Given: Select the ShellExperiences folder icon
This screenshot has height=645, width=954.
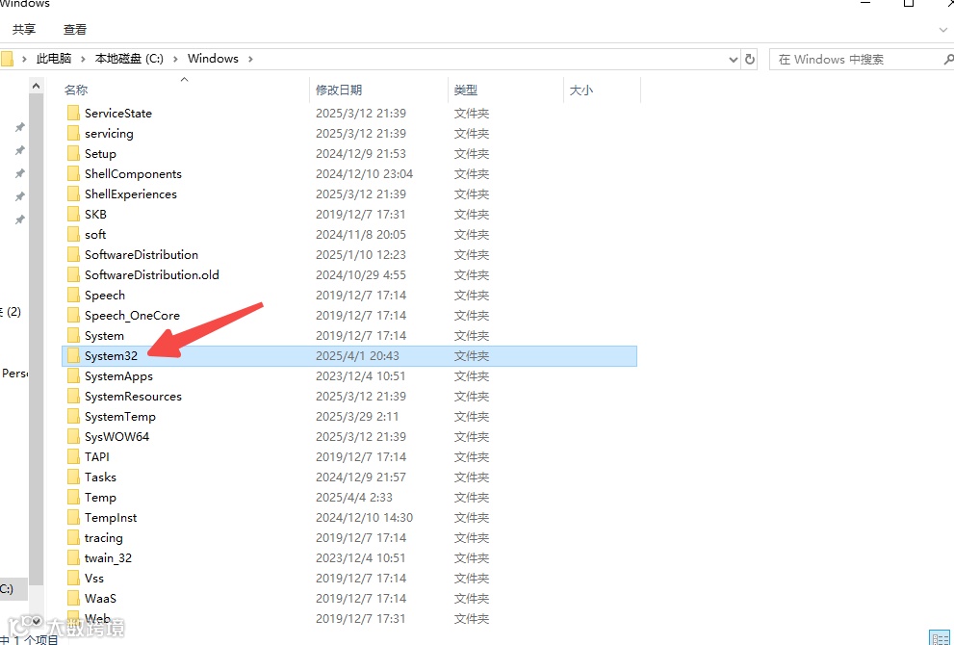Looking at the screenshot, I should pos(73,194).
